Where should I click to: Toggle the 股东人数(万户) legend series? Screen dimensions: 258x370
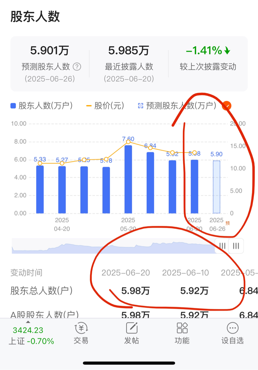(42, 106)
